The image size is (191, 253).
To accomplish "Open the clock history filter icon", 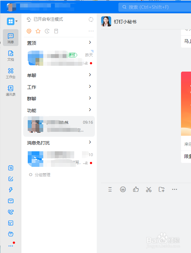I will pyautogui.click(x=47, y=31).
